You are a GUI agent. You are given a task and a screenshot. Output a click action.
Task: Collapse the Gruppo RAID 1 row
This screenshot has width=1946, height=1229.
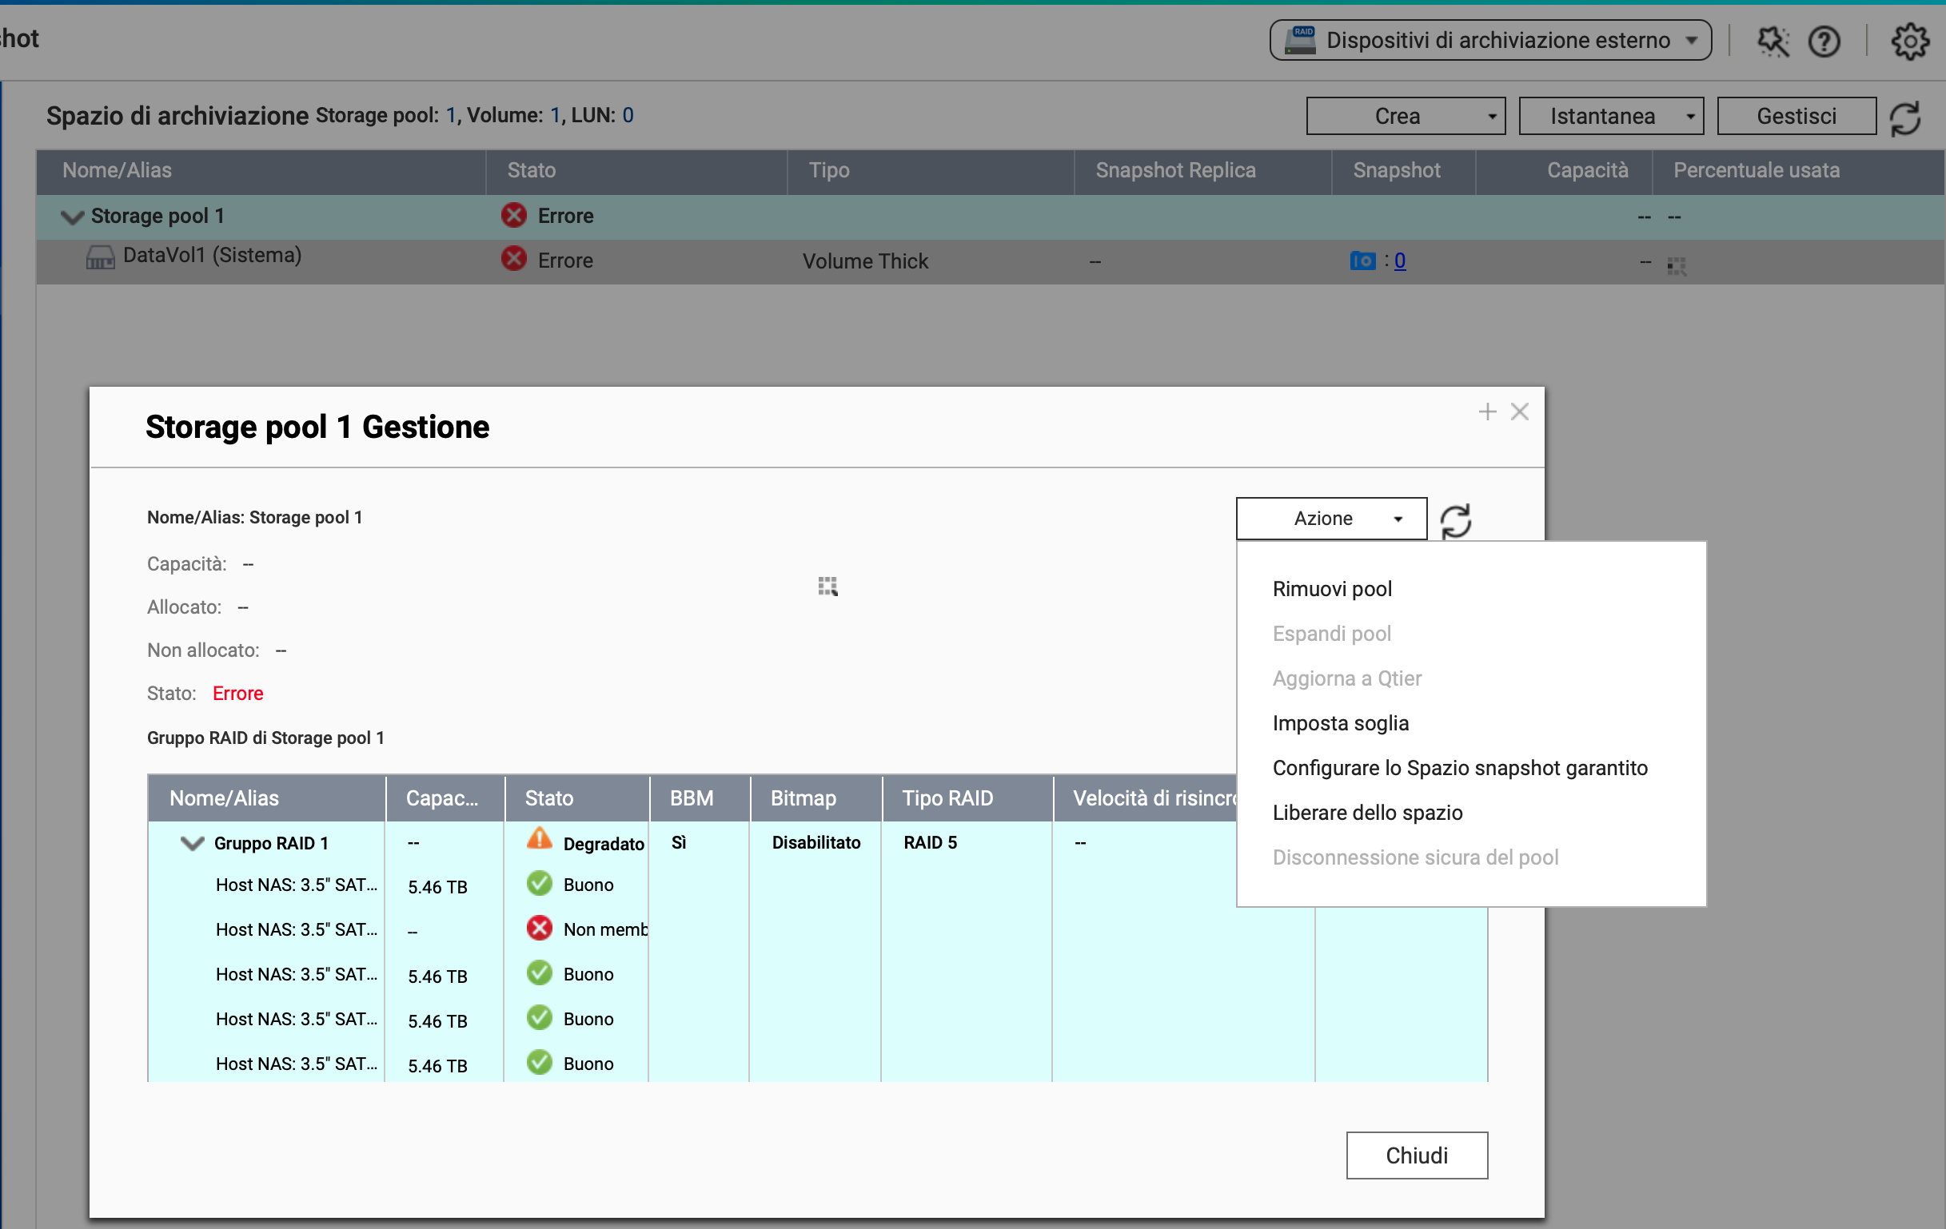tap(192, 844)
